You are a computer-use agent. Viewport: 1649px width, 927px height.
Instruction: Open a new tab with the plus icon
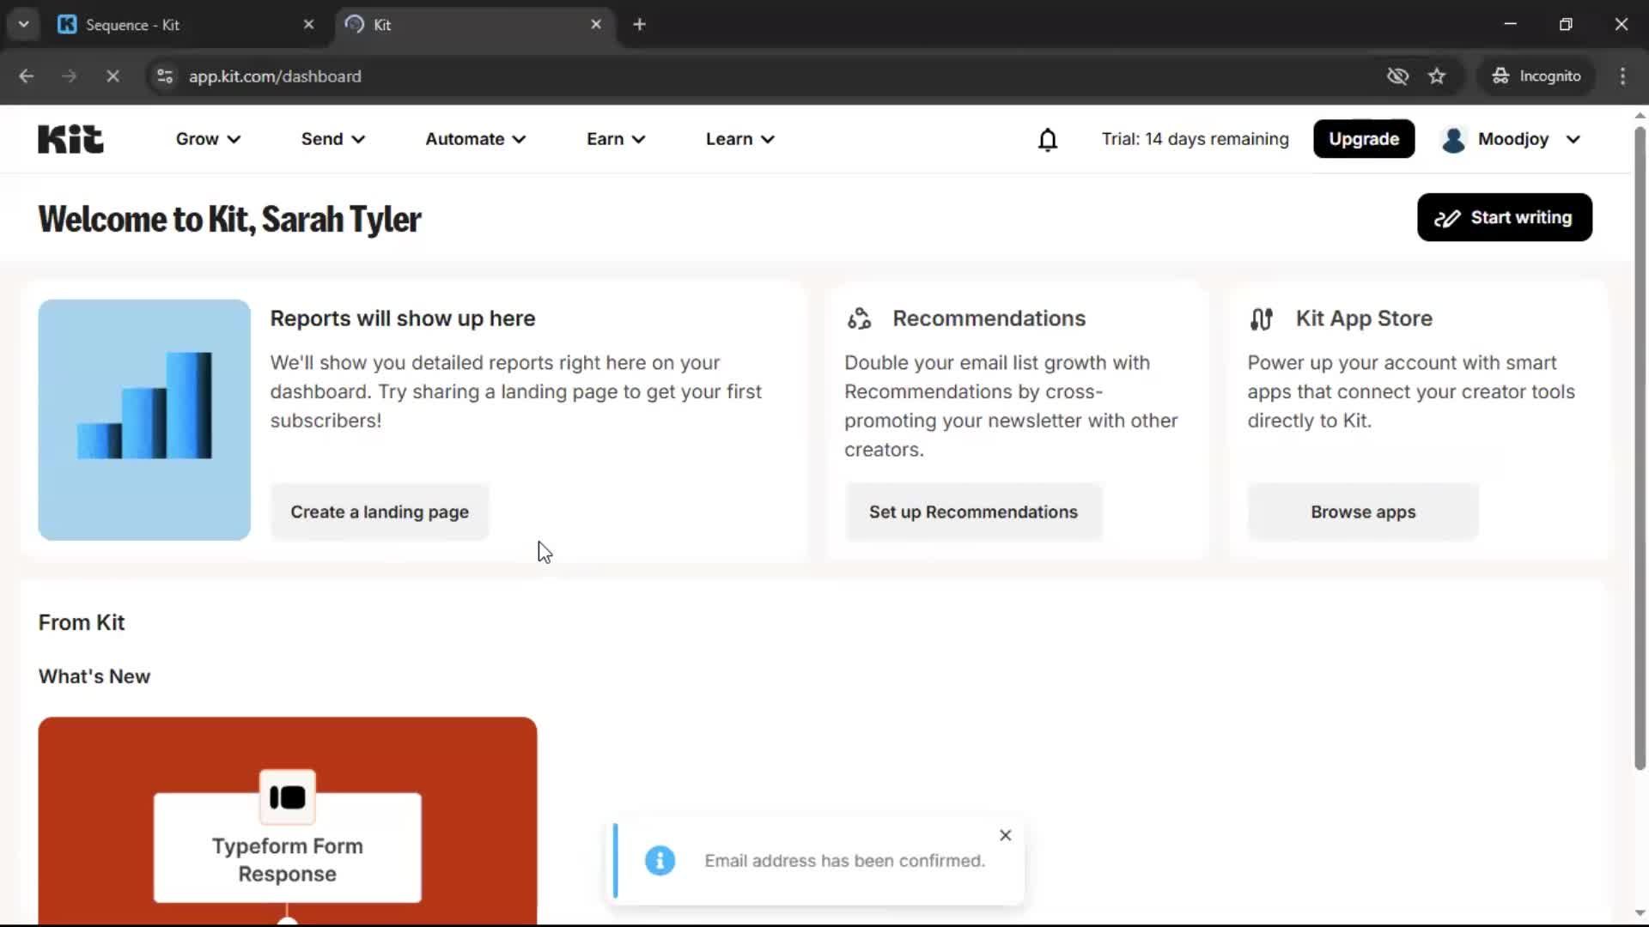639,24
